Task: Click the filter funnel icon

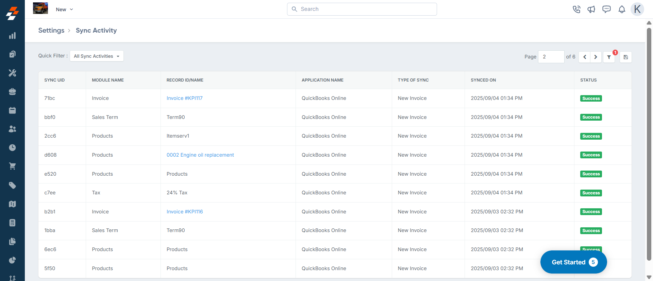Action: click(x=609, y=57)
